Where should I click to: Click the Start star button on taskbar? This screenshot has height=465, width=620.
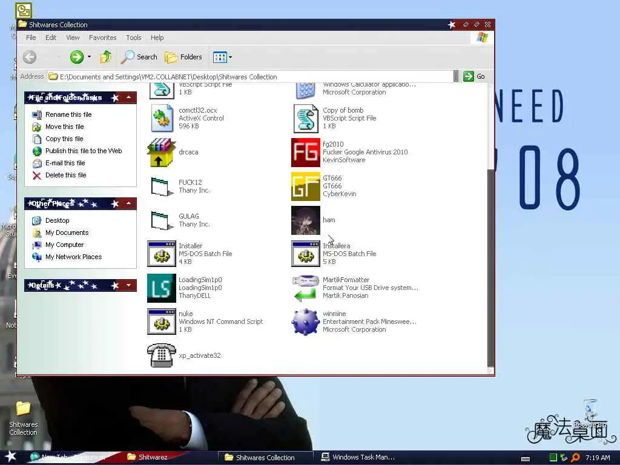pyautogui.click(x=11, y=457)
